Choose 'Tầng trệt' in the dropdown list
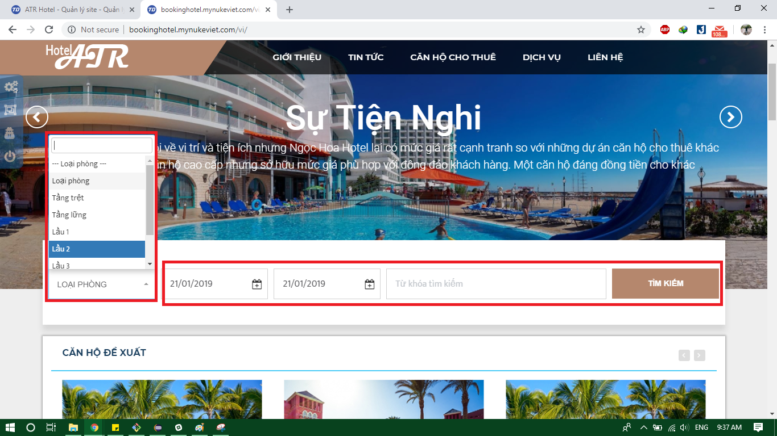Screen dimensions: 777x436 97,198
